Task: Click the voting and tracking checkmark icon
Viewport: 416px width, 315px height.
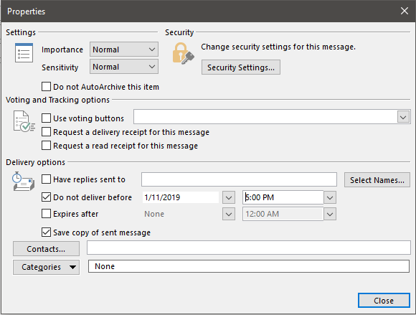Action: (24, 121)
